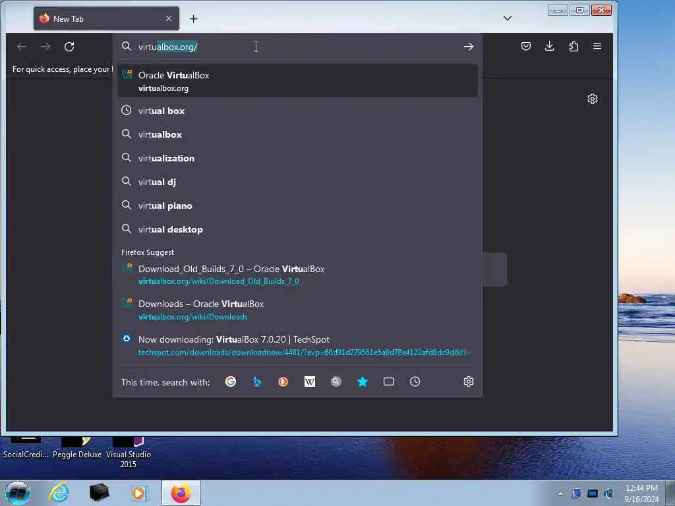Open the Windows Start orb
The height and width of the screenshot is (506, 675).
pos(17,493)
